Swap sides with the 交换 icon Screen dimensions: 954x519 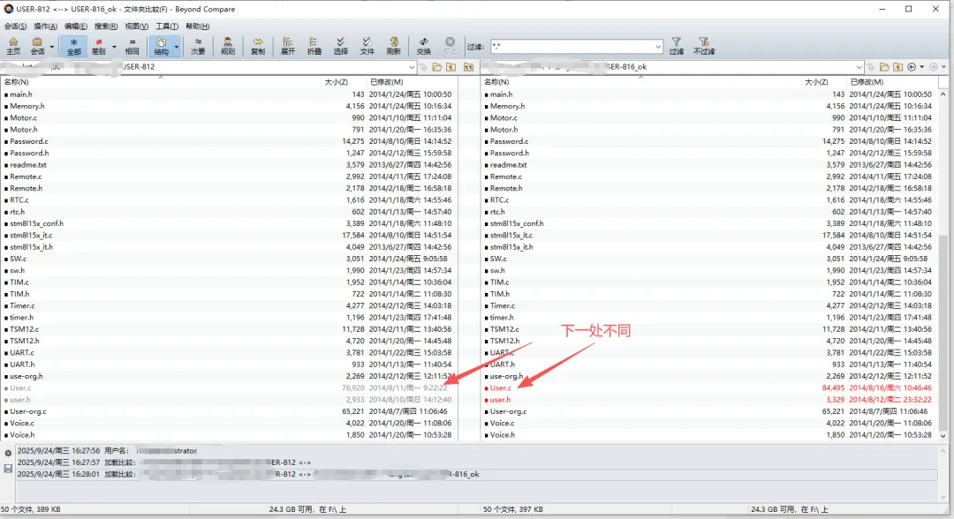pyautogui.click(x=423, y=46)
